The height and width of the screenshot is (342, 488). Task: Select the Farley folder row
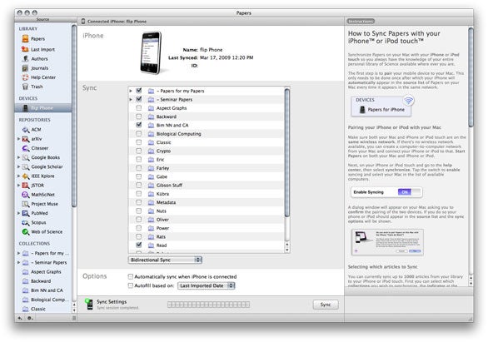point(206,168)
